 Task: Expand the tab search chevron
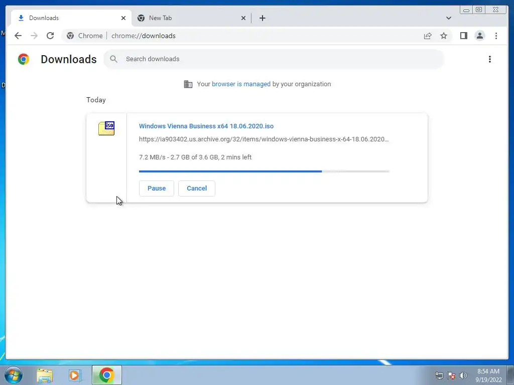pyautogui.click(x=448, y=18)
